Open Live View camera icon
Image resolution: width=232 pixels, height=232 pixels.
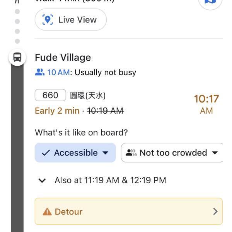48,20
